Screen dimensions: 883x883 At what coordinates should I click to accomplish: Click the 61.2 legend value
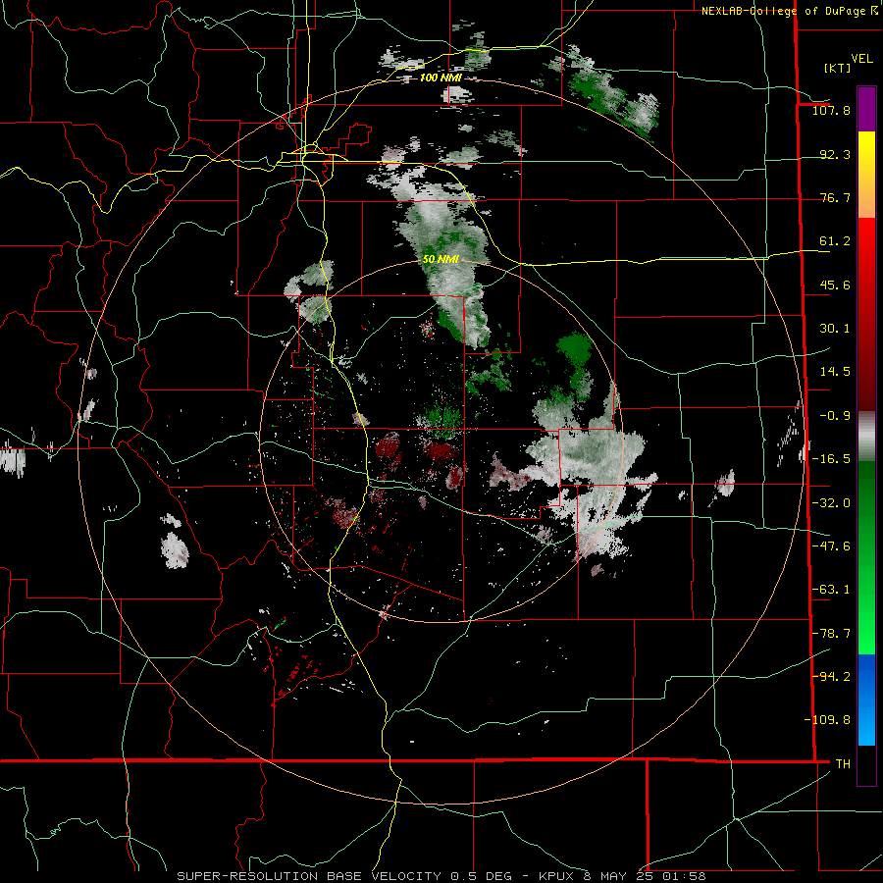coord(835,241)
